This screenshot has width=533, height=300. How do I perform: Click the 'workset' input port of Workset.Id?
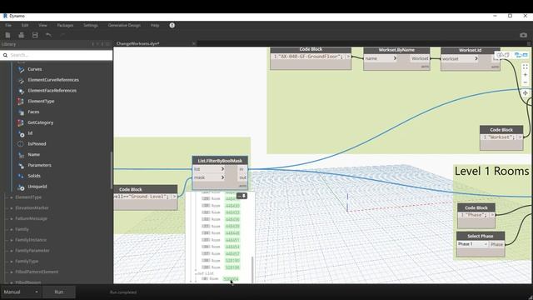coord(460,58)
